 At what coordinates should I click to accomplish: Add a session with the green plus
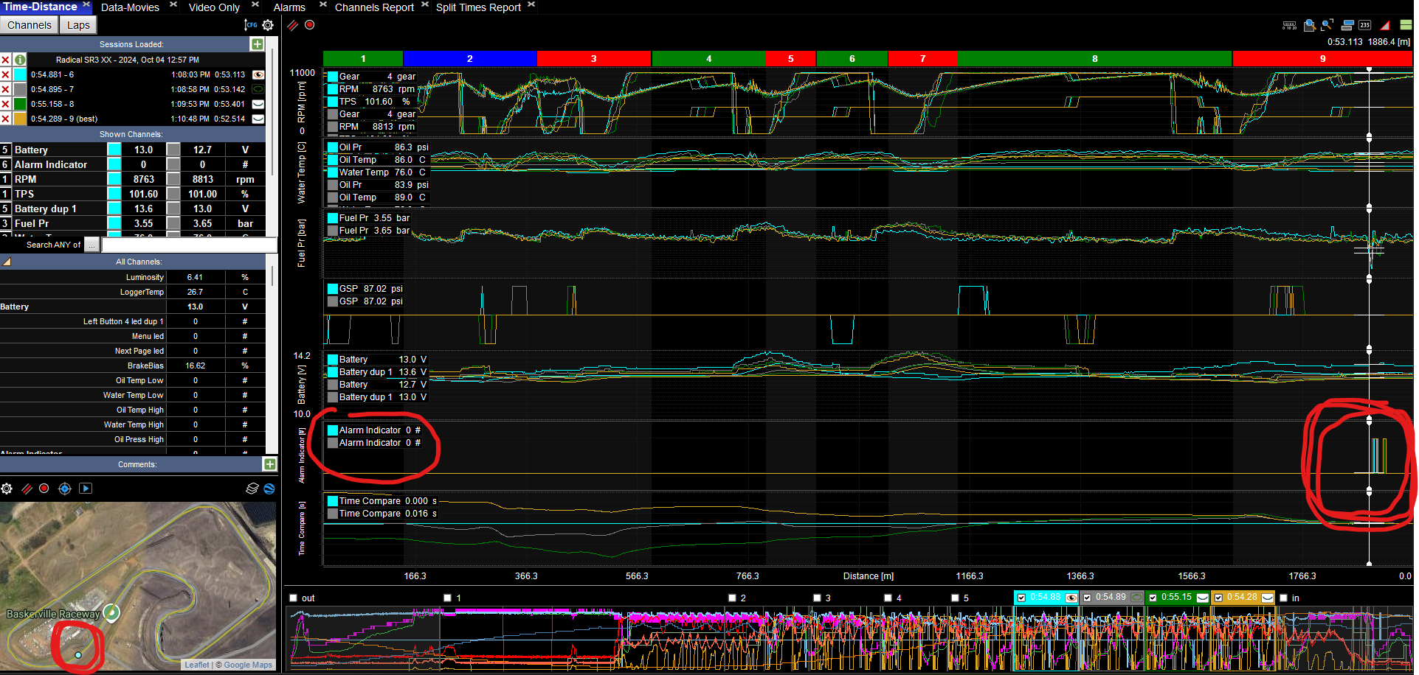pos(257,44)
